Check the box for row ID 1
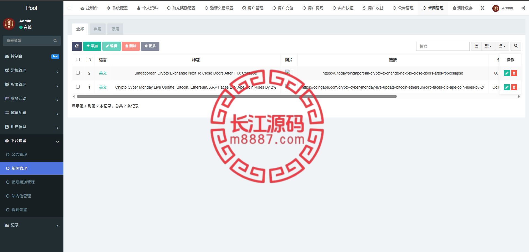Image resolution: width=529 pixels, height=252 pixels. (x=78, y=87)
